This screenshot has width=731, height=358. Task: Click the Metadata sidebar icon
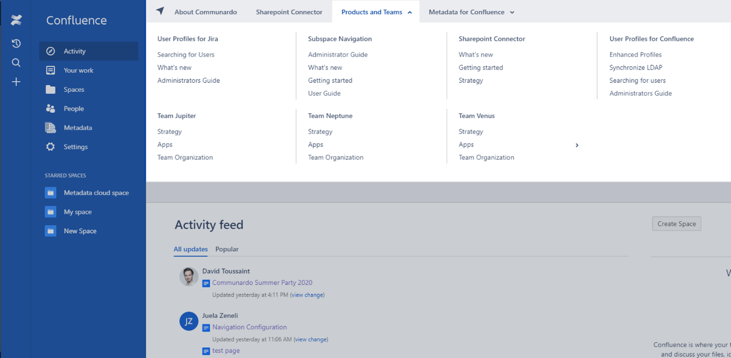click(50, 128)
